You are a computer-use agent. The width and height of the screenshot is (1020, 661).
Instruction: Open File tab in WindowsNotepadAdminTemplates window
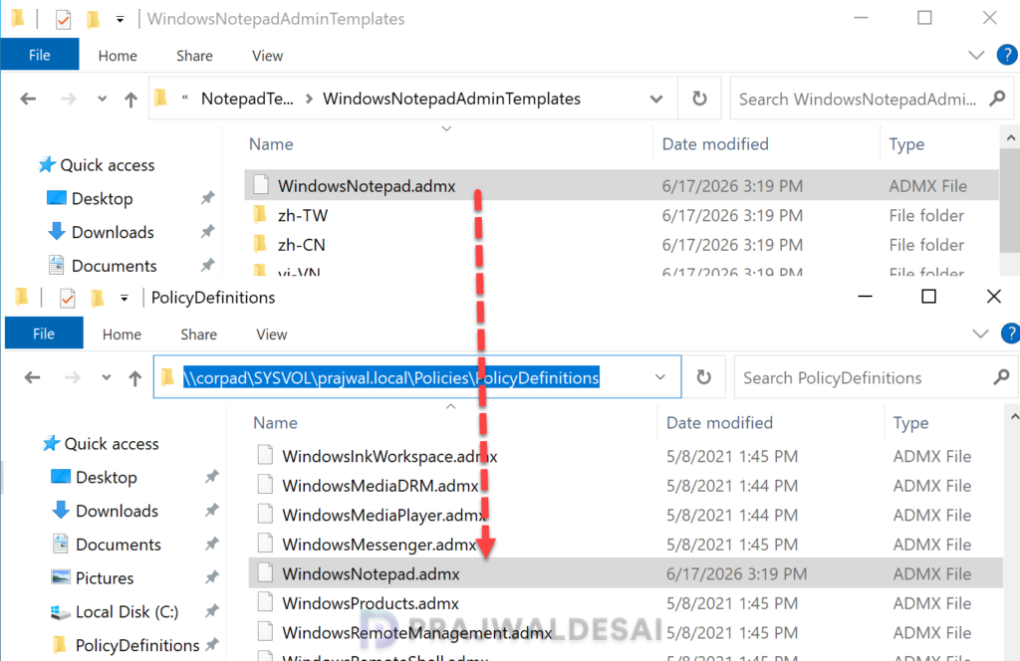[40, 55]
